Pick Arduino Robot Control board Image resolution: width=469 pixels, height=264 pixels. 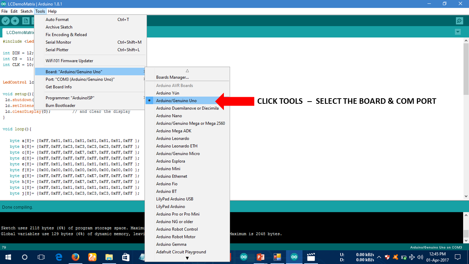coord(188,229)
